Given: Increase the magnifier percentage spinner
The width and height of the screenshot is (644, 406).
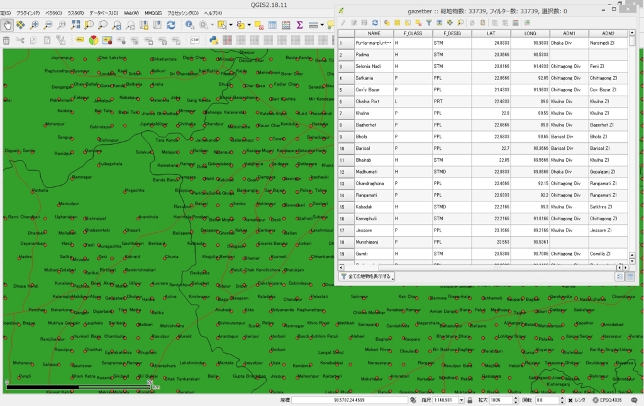Looking at the screenshot, I should [x=516, y=398].
